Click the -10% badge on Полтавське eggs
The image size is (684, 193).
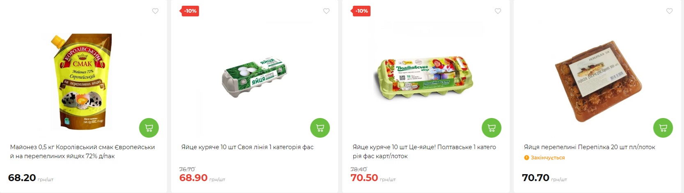tap(361, 11)
